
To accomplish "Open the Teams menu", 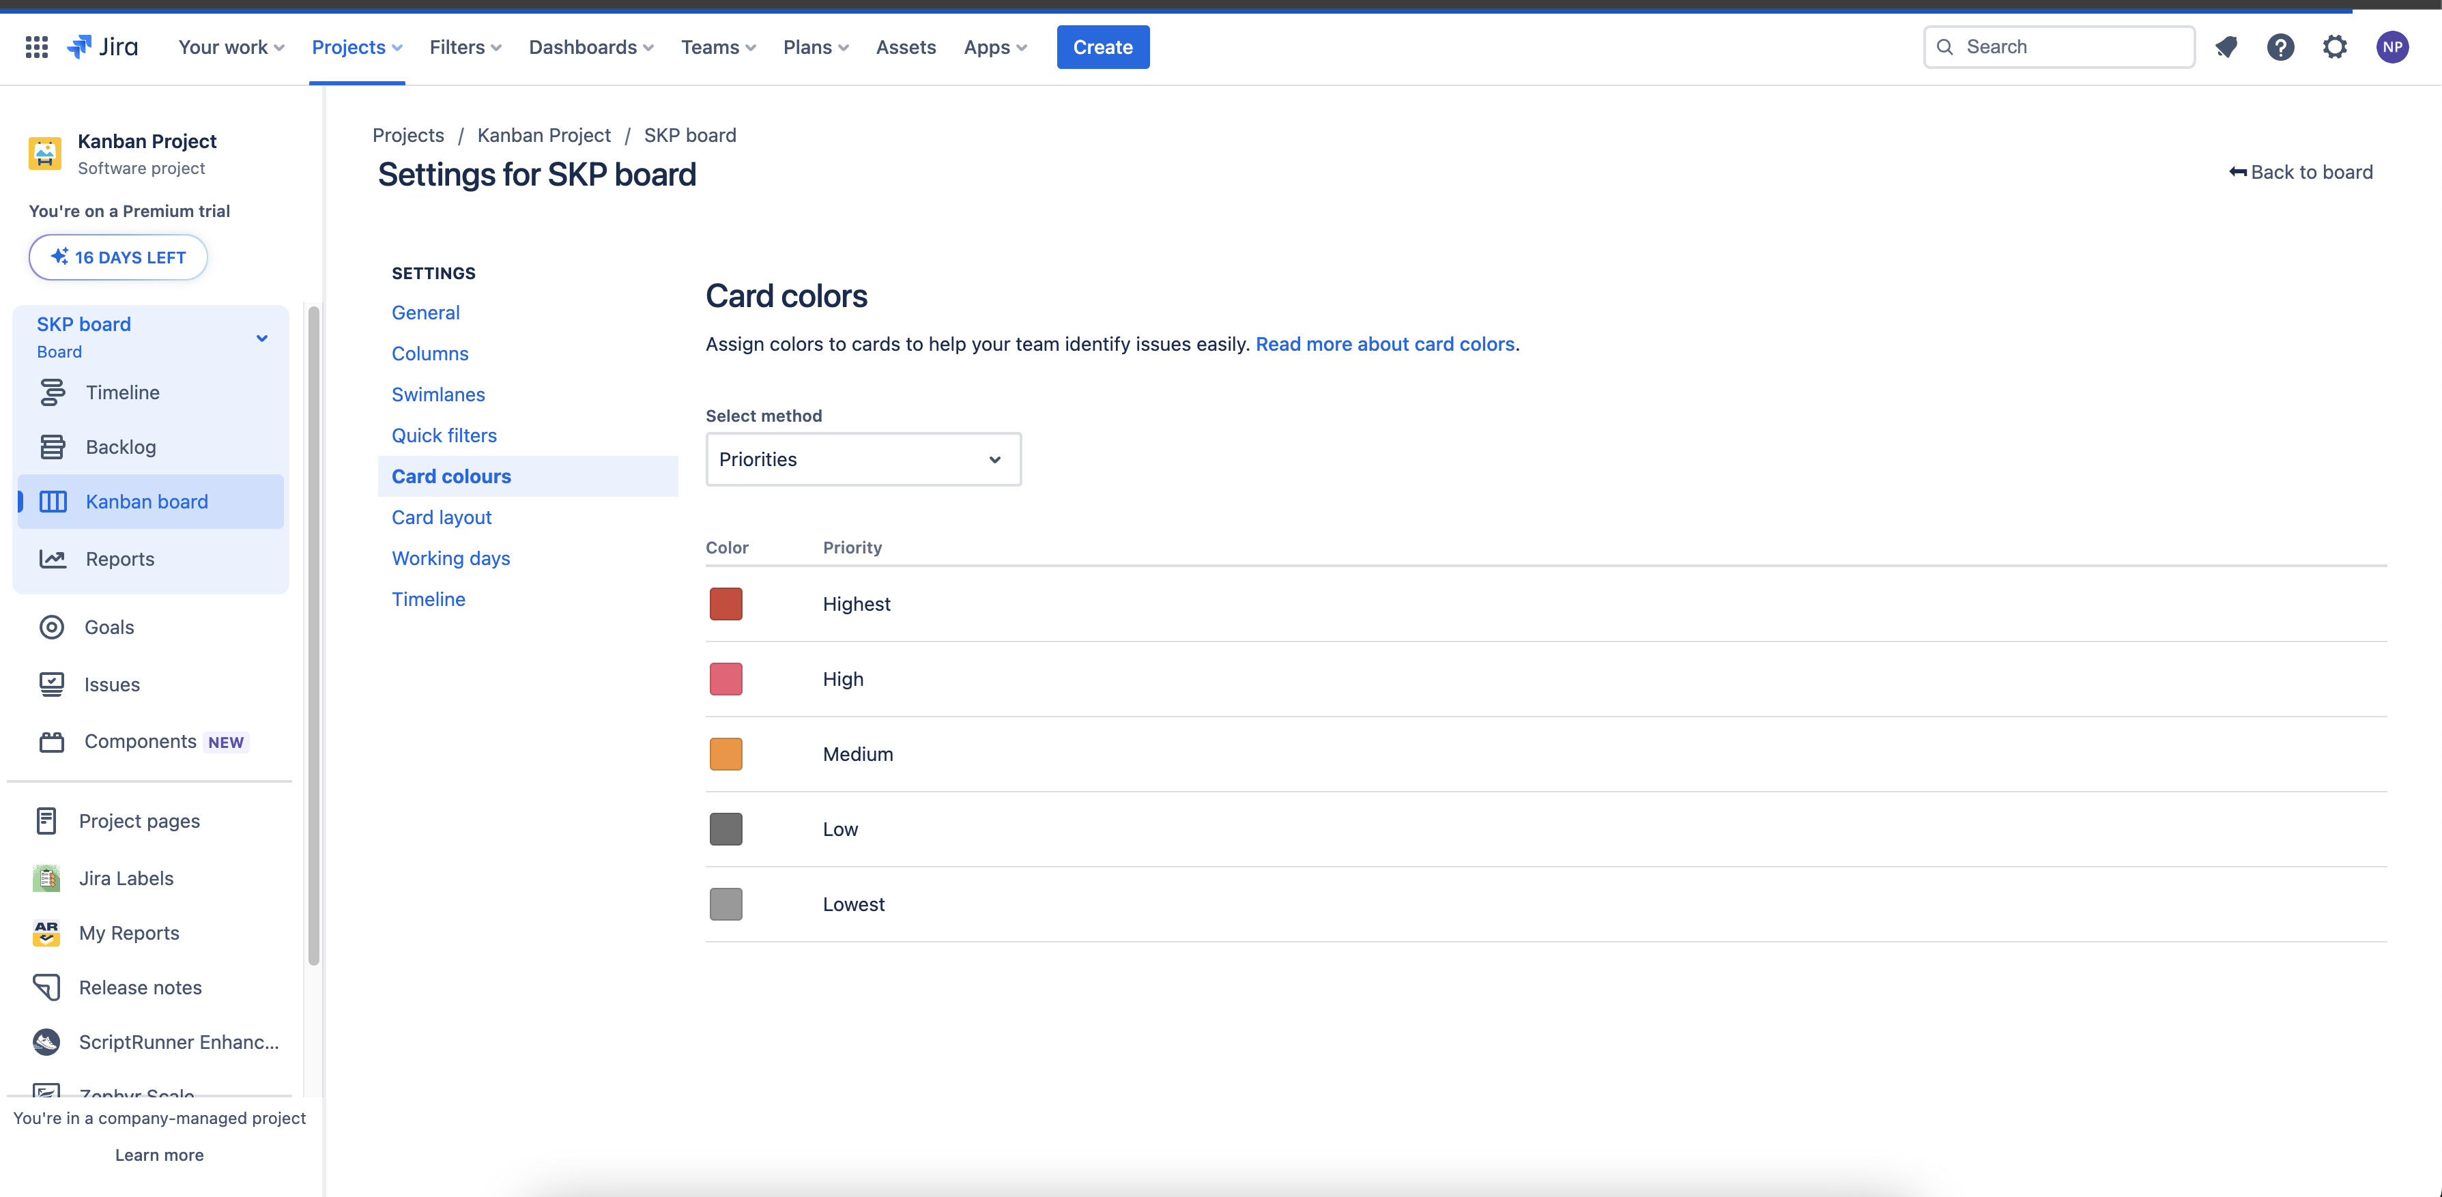I will click(717, 46).
